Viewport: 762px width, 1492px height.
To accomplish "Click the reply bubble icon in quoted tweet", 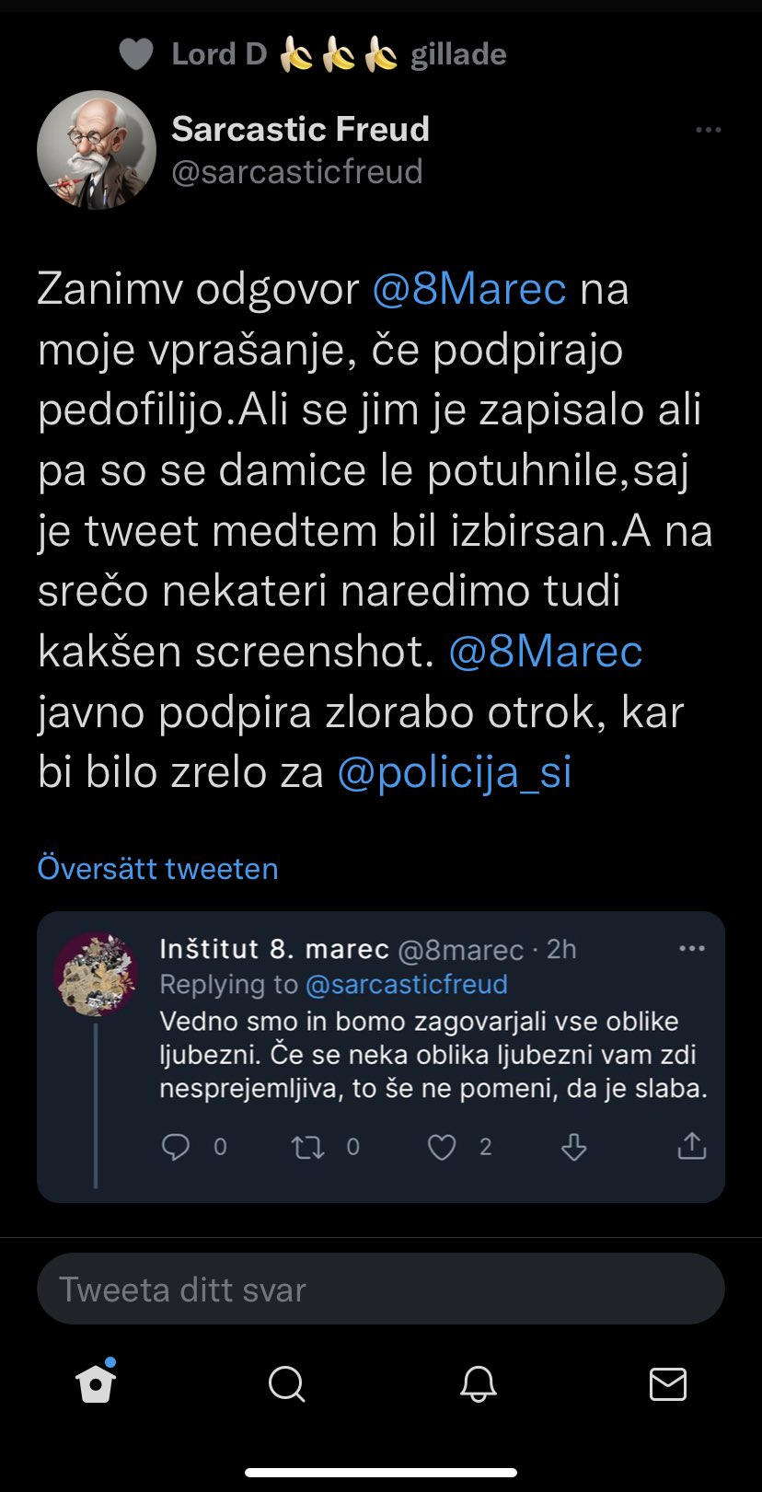I will (175, 1147).
